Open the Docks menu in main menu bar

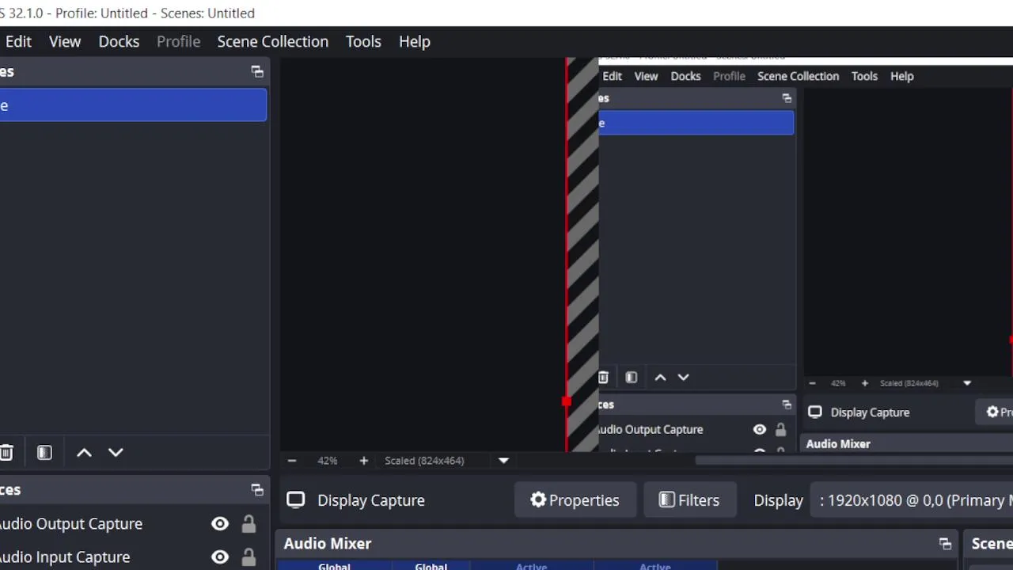pos(119,41)
